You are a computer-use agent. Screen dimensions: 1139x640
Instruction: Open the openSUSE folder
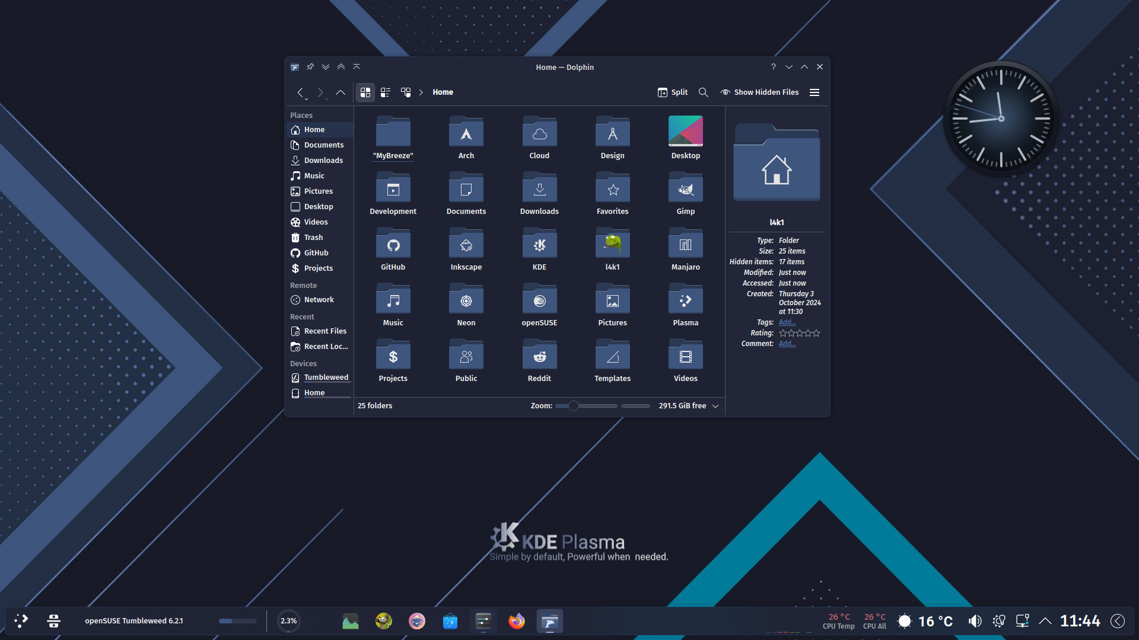tap(539, 305)
